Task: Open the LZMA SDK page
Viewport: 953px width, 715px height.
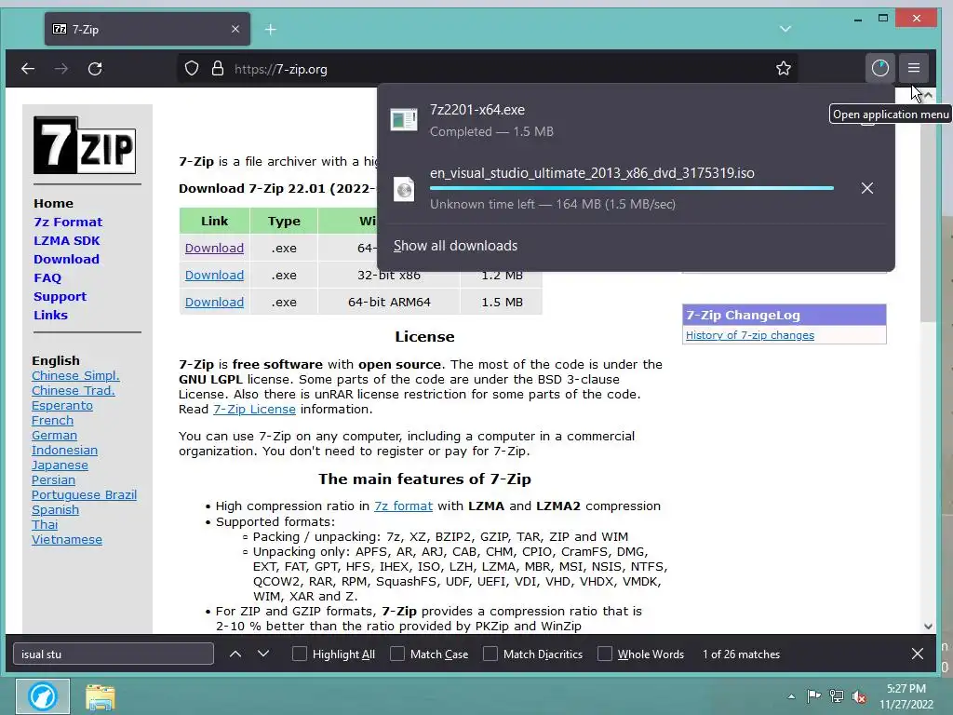Action: (67, 241)
